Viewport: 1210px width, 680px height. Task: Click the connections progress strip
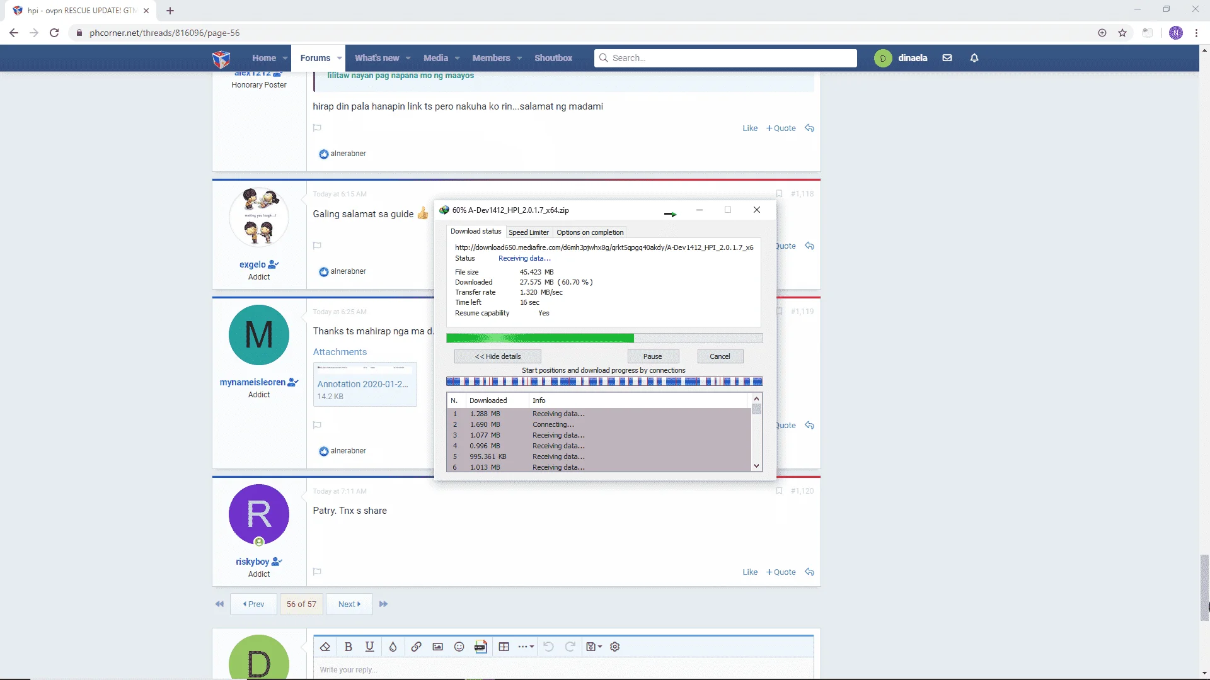point(604,382)
